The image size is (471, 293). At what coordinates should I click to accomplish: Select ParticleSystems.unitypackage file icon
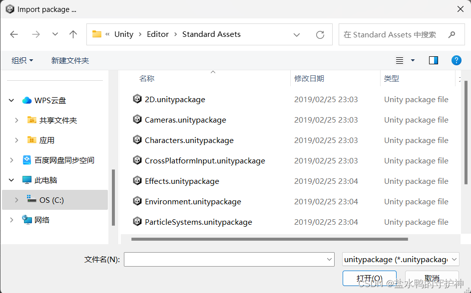[137, 221]
